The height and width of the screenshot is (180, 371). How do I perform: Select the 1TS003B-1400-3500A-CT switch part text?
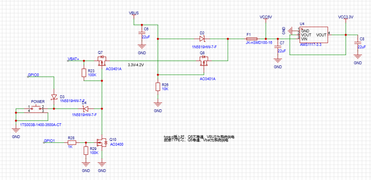point(41,125)
